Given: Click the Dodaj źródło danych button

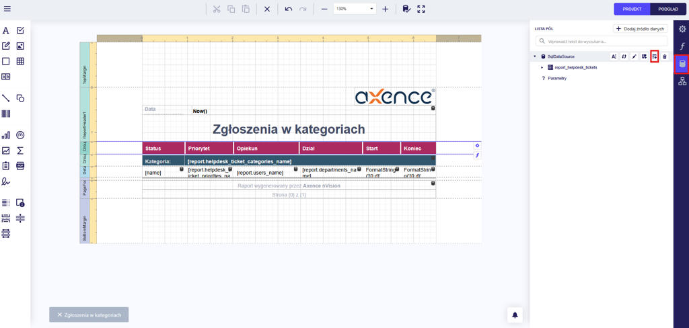Looking at the screenshot, I should (x=640, y=29).
